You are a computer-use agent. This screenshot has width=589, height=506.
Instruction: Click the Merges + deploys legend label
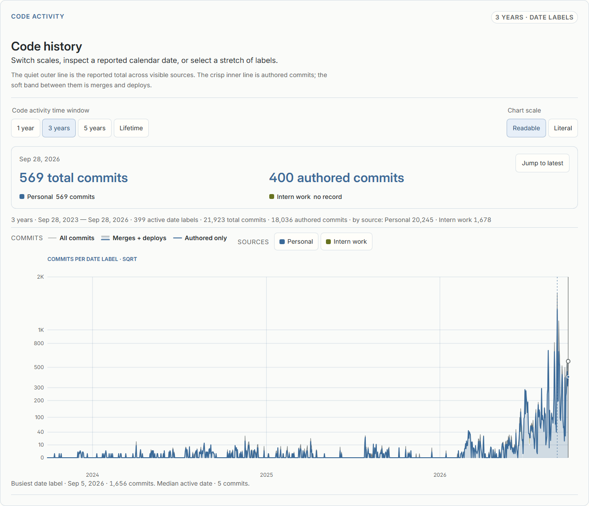pos(139,238)
